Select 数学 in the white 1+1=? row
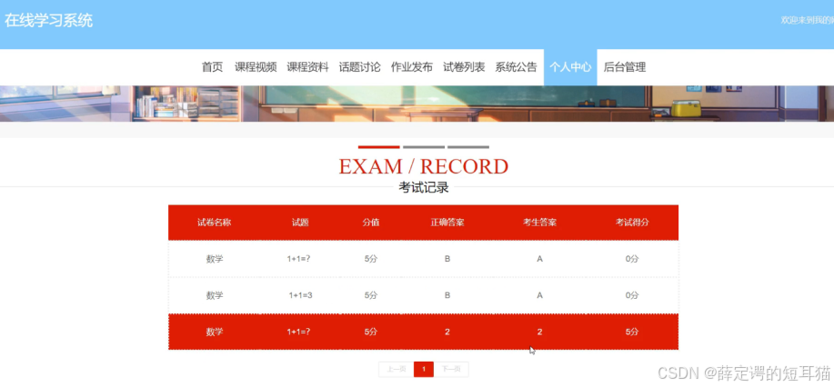This screenshot has width=834, height=387. (x=215, y=259)
